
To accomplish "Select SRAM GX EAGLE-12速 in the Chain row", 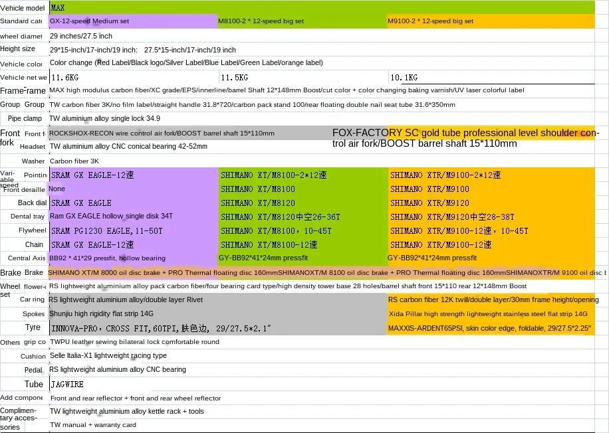I will pos(134,245).
